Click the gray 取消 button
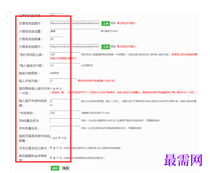 tap(66, 168)
